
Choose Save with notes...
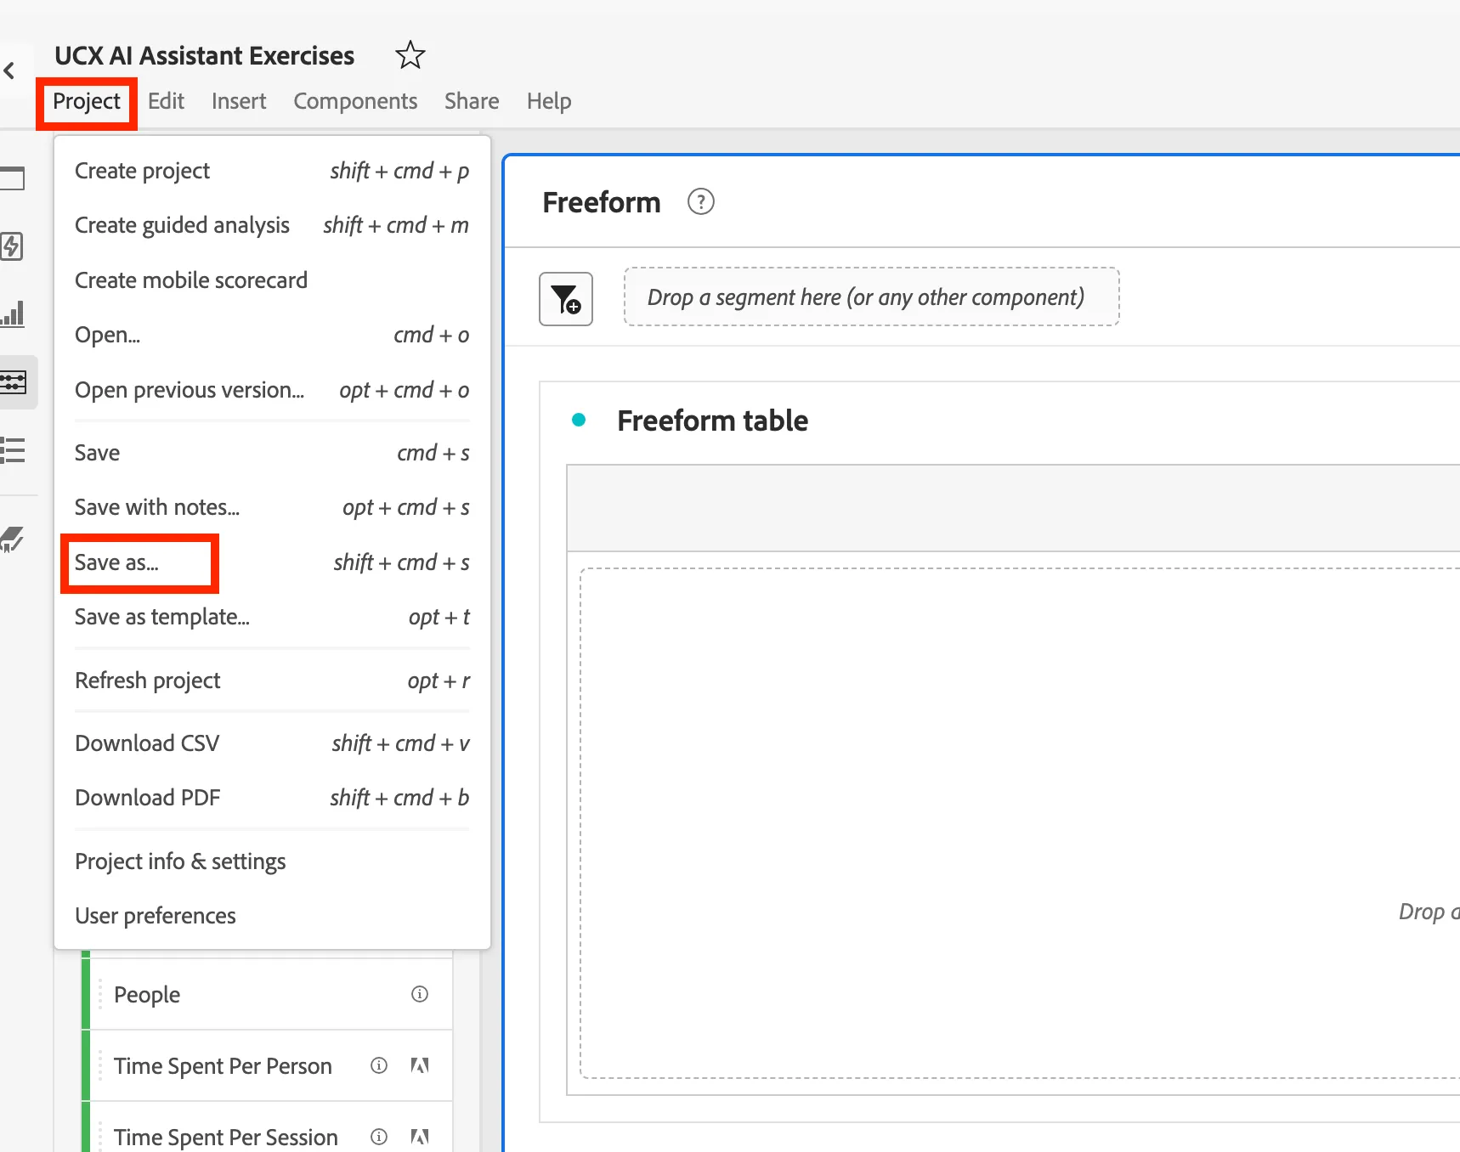(272, 507)
